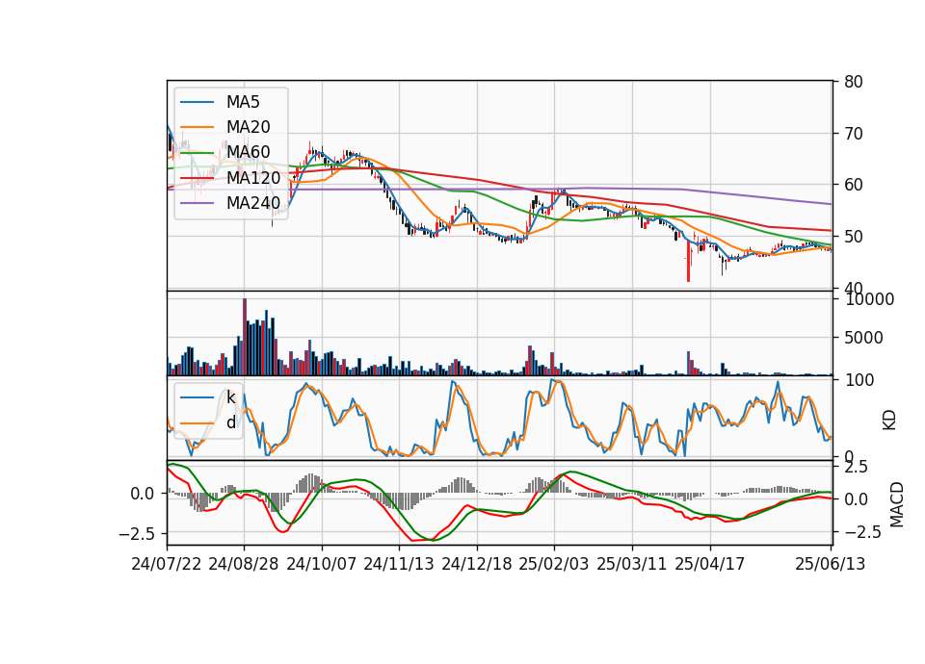This screenshot has width=925, height=664.
Task: Click the 25/04/17 date axis label
Action: [x=710, y=564]
